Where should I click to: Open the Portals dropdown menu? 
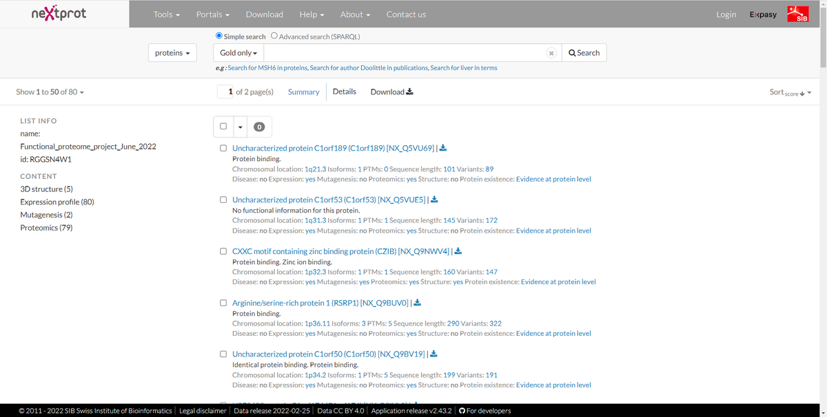213,14
